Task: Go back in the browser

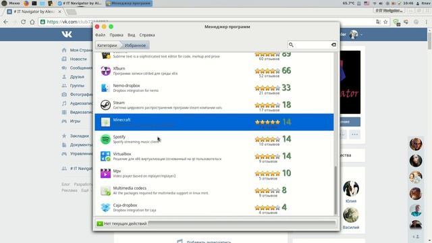Action: tap(6, 22)
